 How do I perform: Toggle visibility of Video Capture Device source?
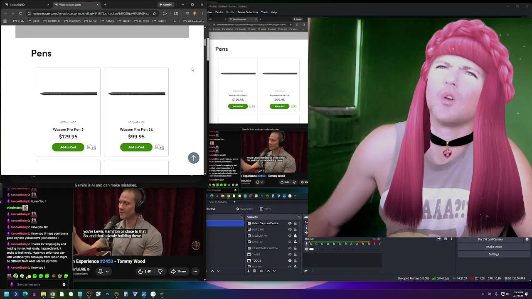click(x=290, y=223)
